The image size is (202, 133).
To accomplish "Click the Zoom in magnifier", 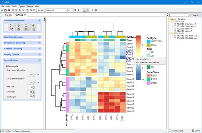I will pyautogui.click(x=31, y=10).
